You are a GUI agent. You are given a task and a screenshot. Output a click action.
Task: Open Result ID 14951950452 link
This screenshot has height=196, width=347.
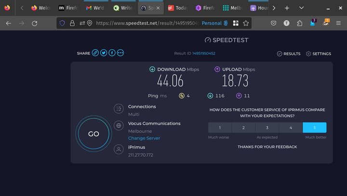pyautogui.click(x=203, y=53)
